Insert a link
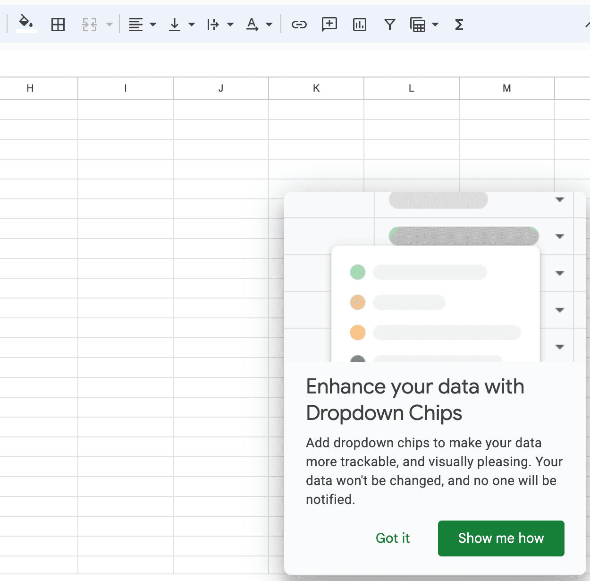This screenshot has height=581, width=590. (x=298, y=24)
